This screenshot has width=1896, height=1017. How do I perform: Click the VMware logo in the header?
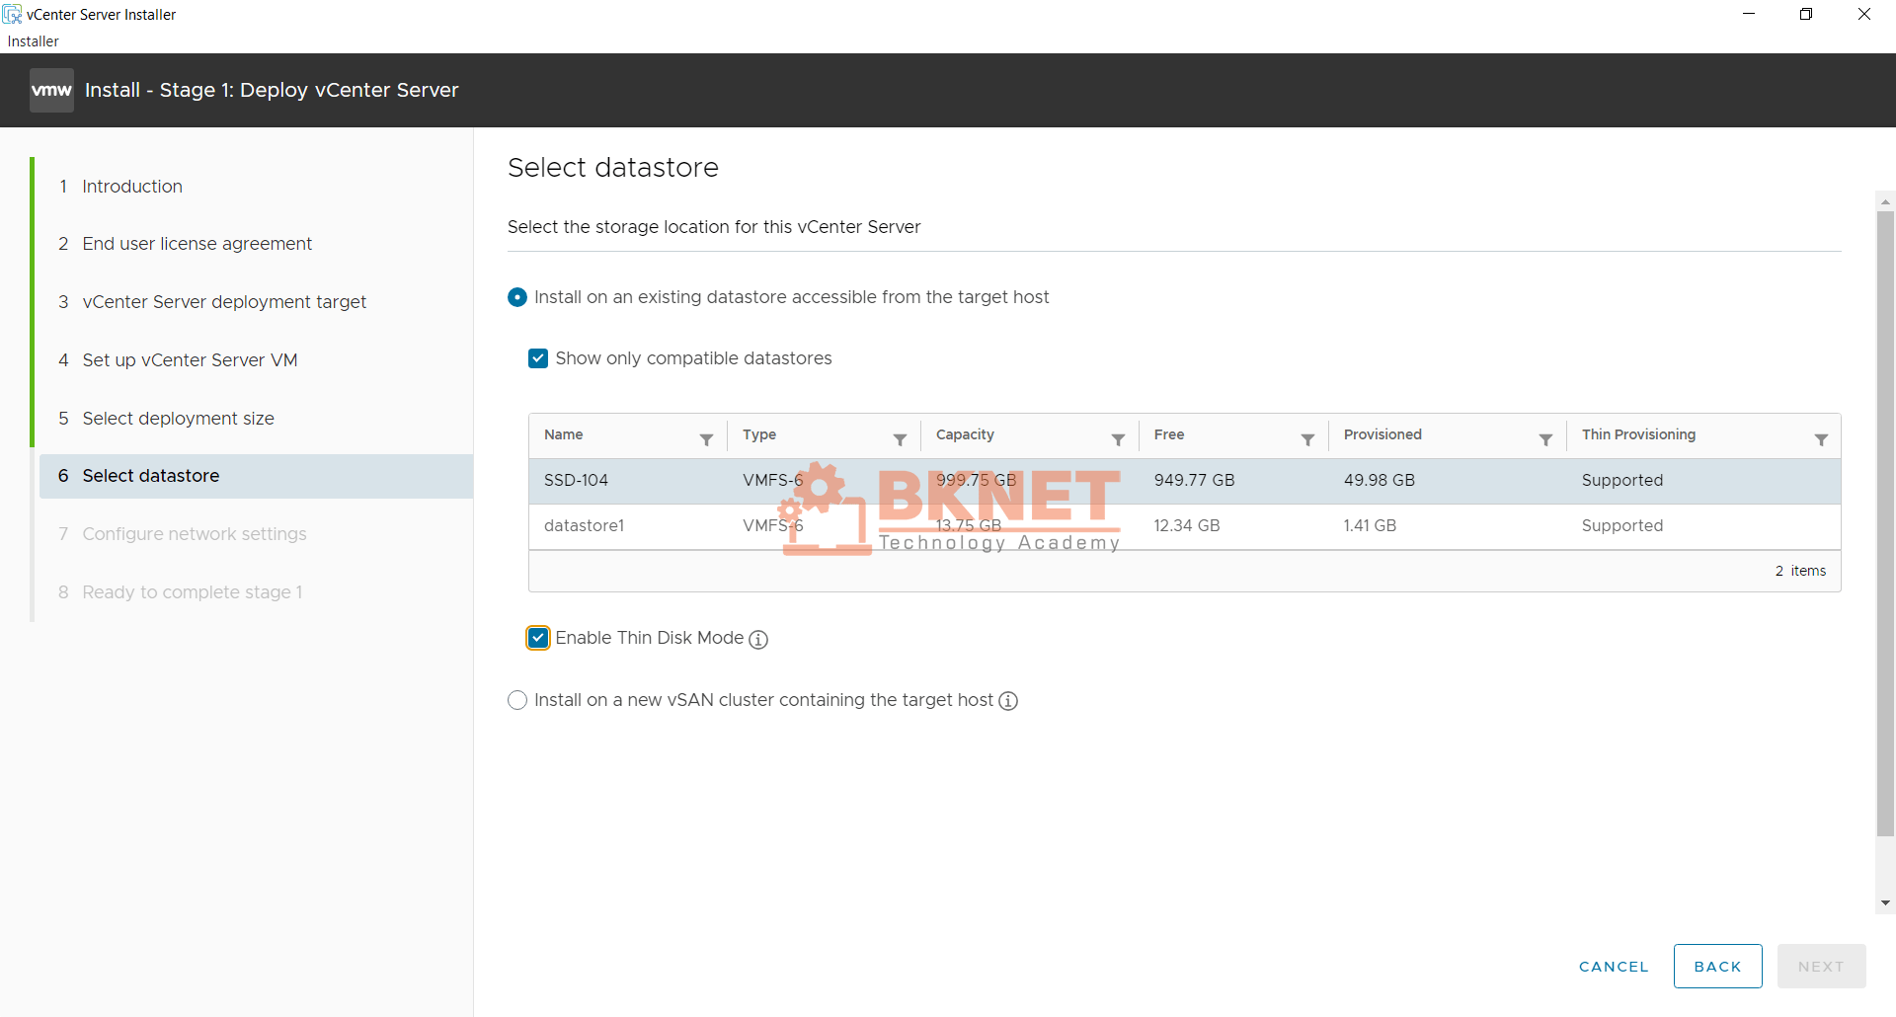pos(51,90)
